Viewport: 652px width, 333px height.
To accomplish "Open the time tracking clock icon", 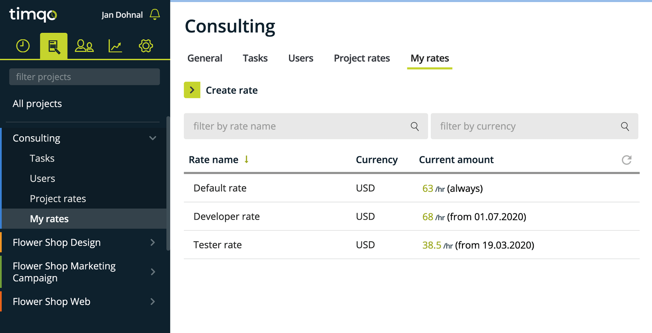I will [x=23, y=46].
